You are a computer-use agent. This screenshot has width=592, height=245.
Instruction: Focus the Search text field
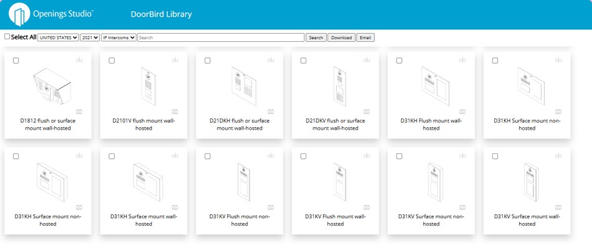coord(221,38)
